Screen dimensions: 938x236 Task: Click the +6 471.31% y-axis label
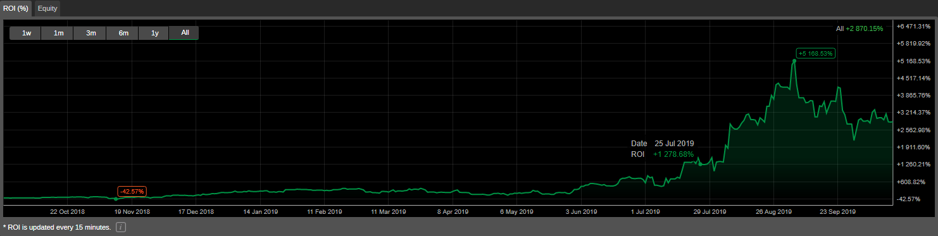[913, 26]
